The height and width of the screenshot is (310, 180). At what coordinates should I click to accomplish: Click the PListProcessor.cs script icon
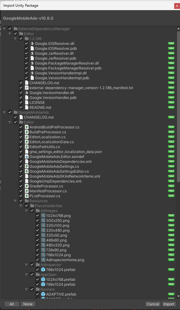[x=27, y=196]
